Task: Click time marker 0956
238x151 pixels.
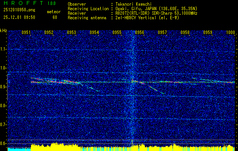Action: pos(140,32)
